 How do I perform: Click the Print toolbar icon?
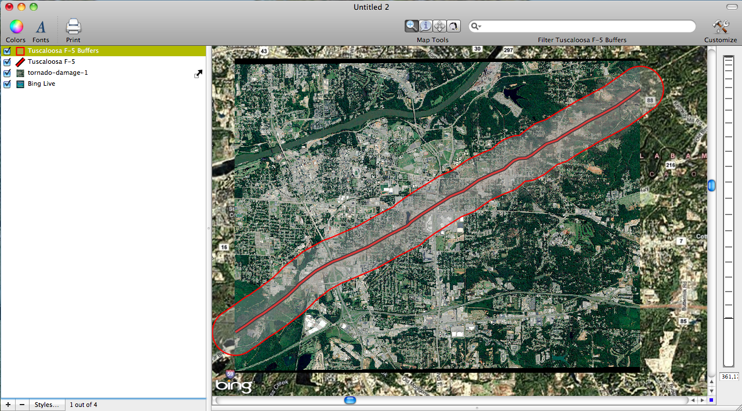click(72, 26)
